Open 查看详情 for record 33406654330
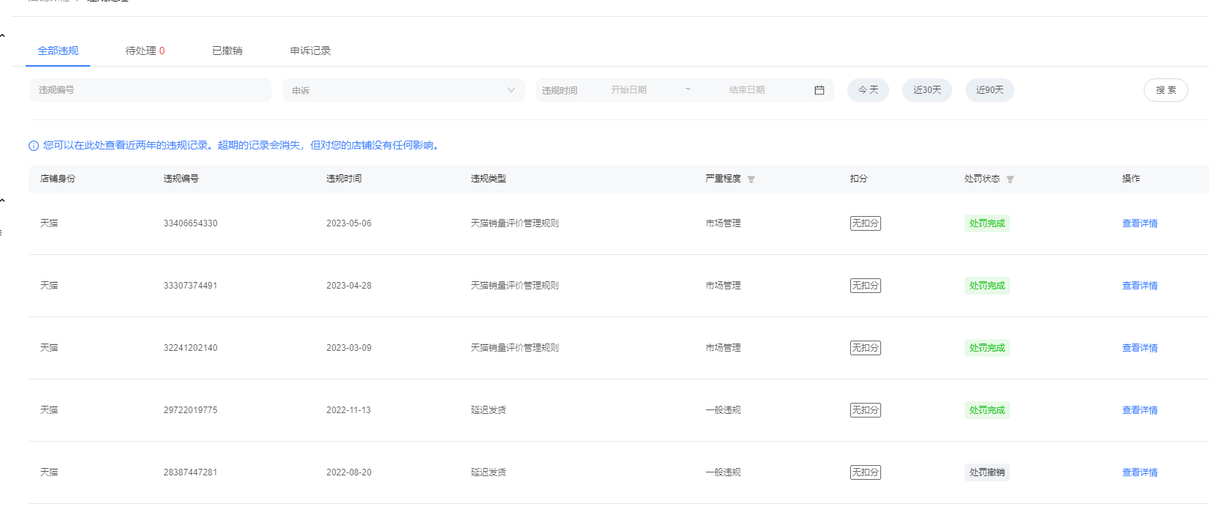1209x512 pixels. point(1140,223)
